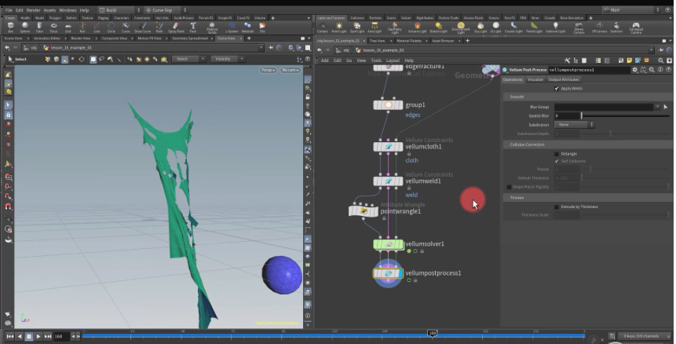676x344 pixels.
Task: Open the Subdivision dropdown
Action: pos(575,124)
